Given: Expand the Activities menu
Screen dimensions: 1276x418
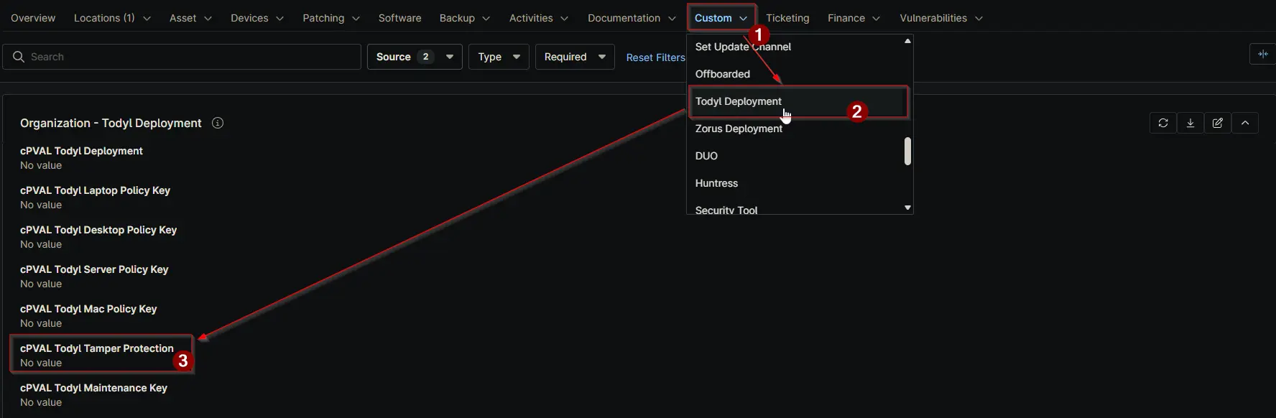Looking at the screenshot, I should (x=539, y=18).
